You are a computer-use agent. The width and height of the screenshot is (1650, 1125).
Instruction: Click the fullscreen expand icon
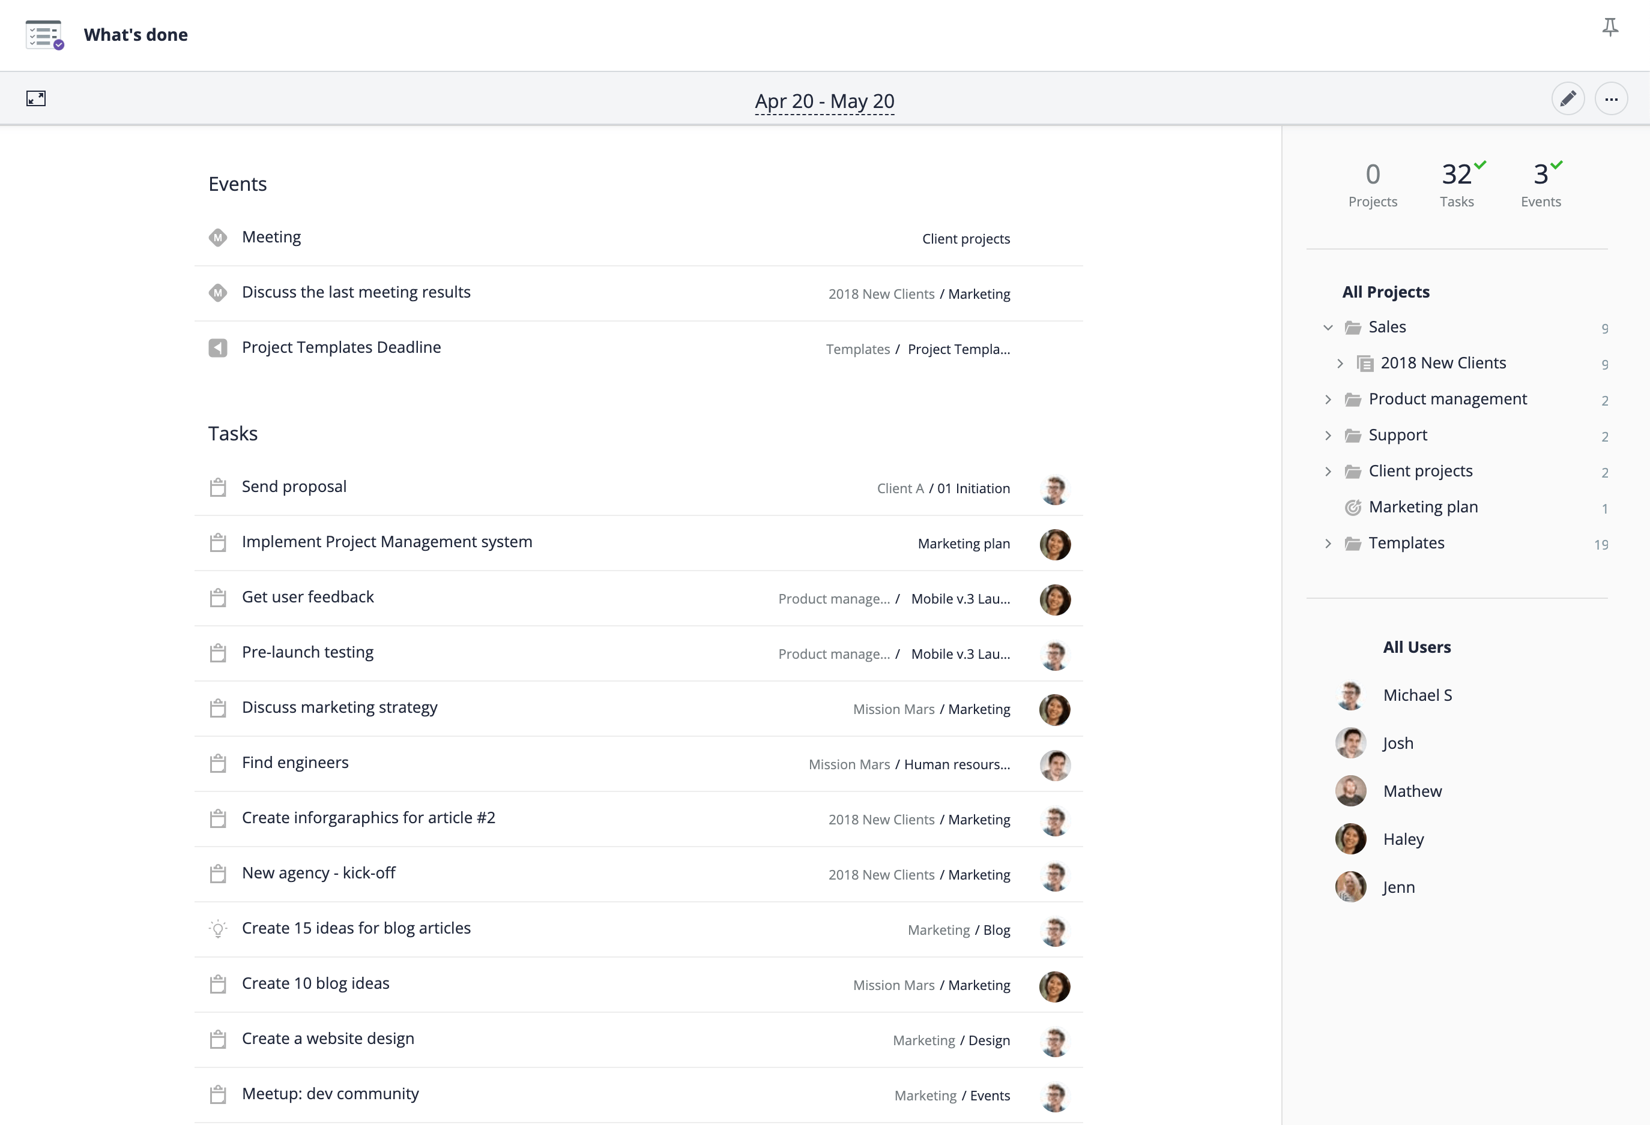tap(36, 98)
